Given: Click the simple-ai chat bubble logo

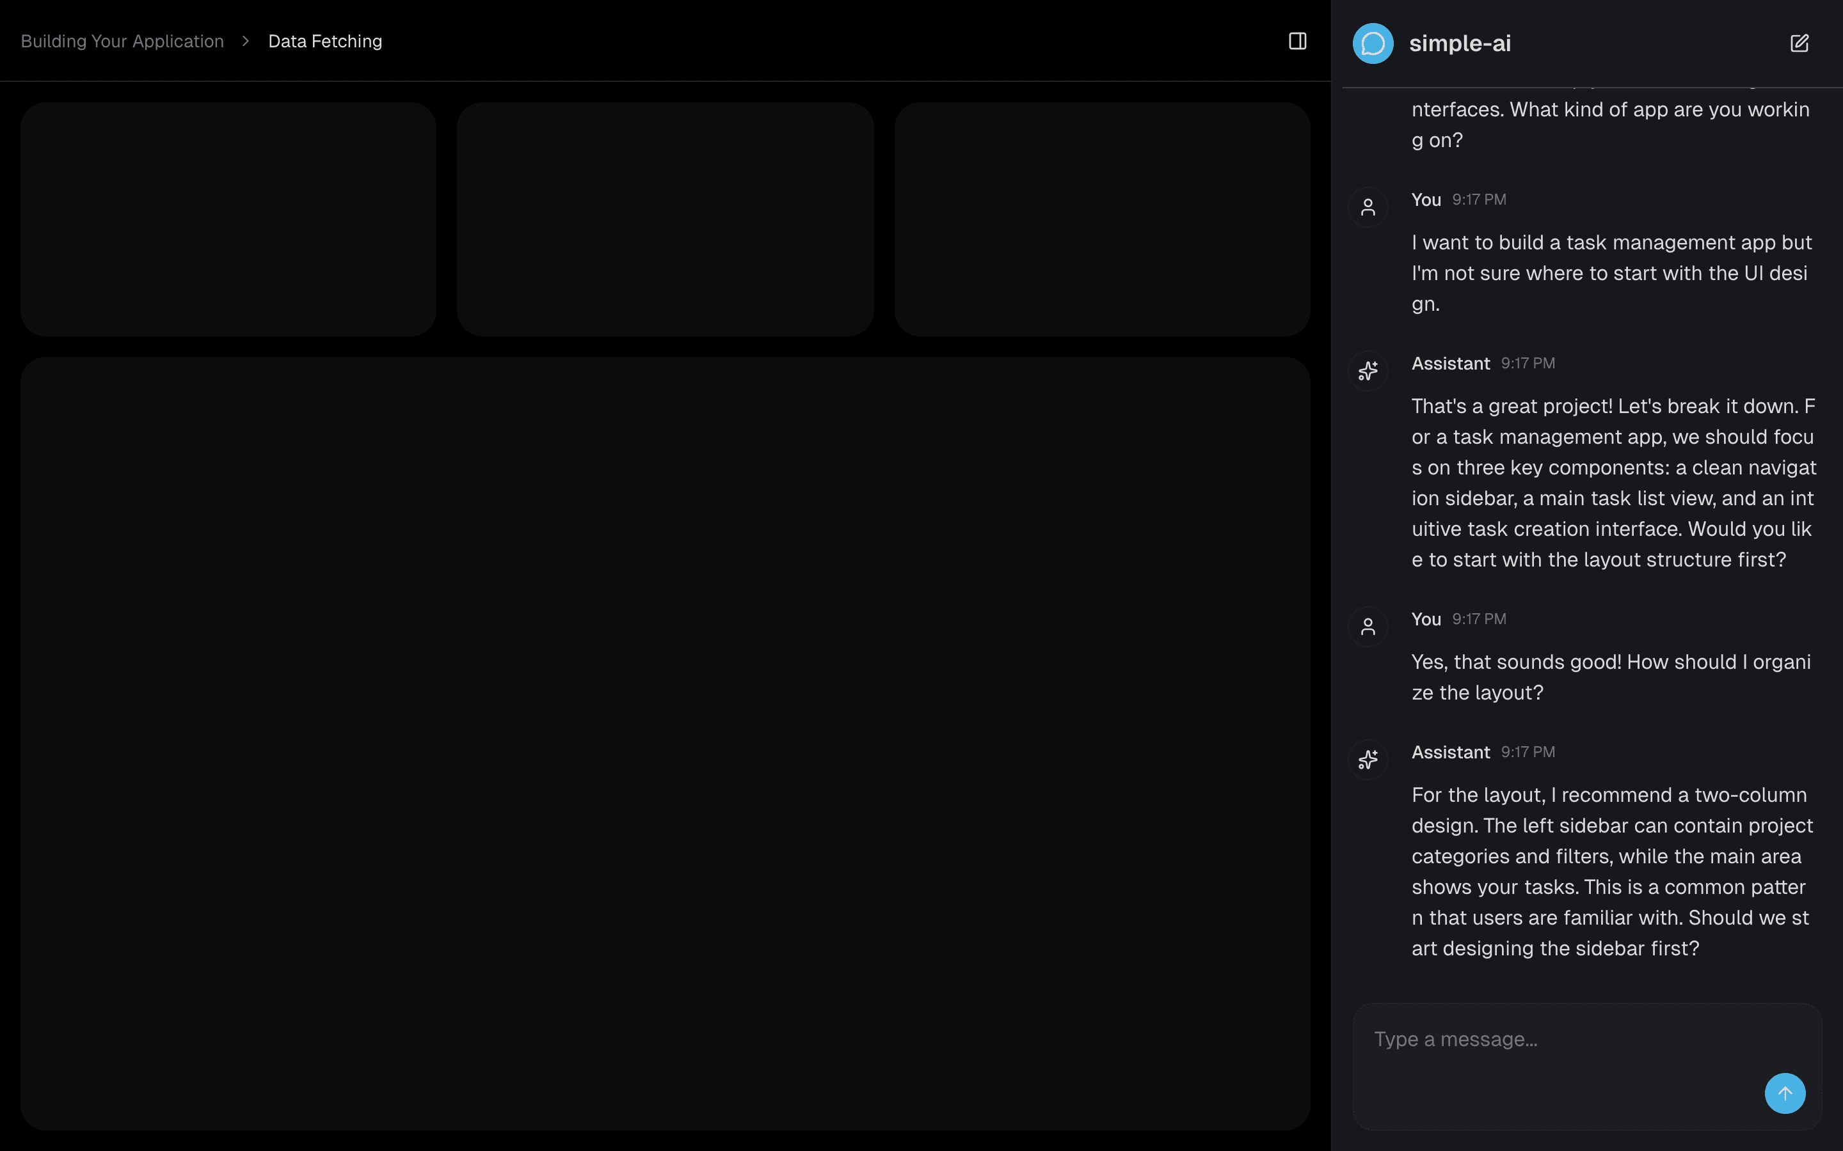Looking at the screenshot, I should point(1373,43).
